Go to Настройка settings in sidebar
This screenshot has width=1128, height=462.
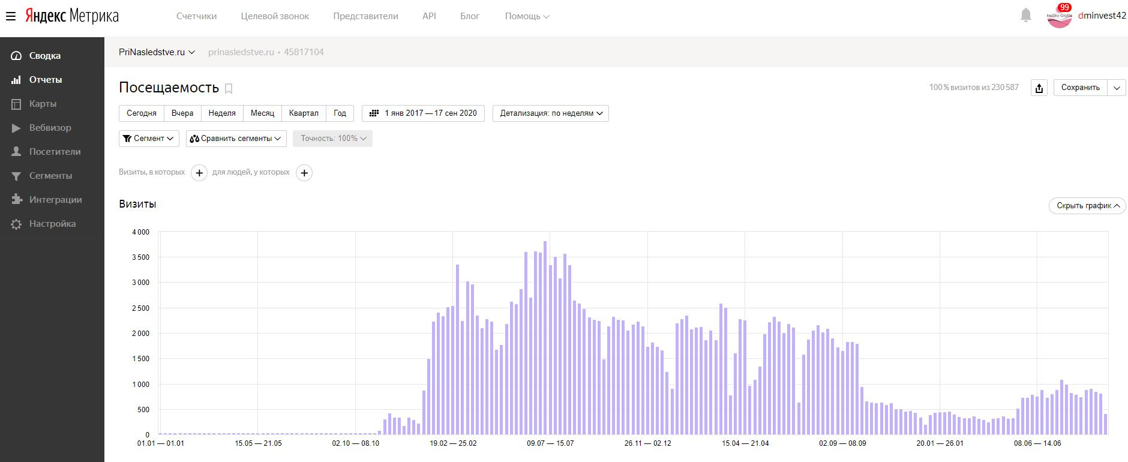(x=52, y=224)
